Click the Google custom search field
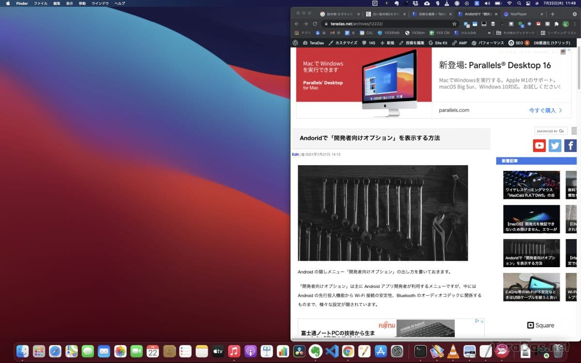 tap(550, 131)
